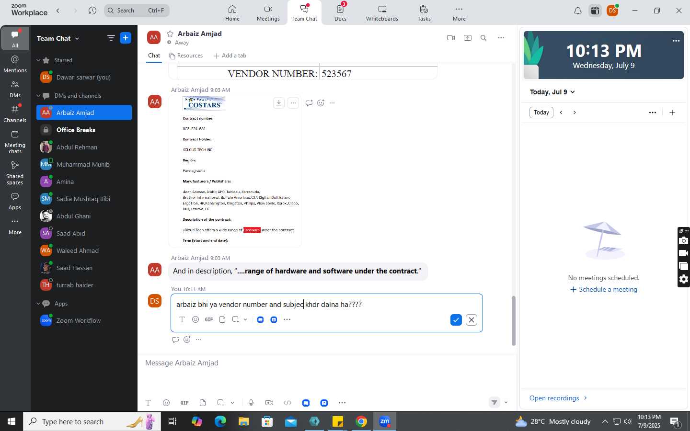
Task: Add a tab to the chat
Action: [230, 56]
